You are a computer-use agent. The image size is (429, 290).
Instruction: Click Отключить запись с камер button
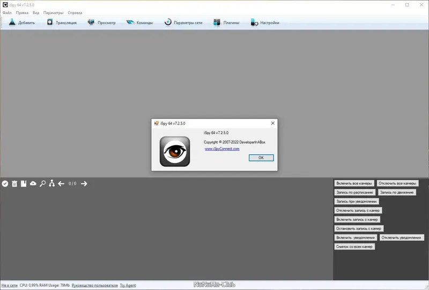358,210
